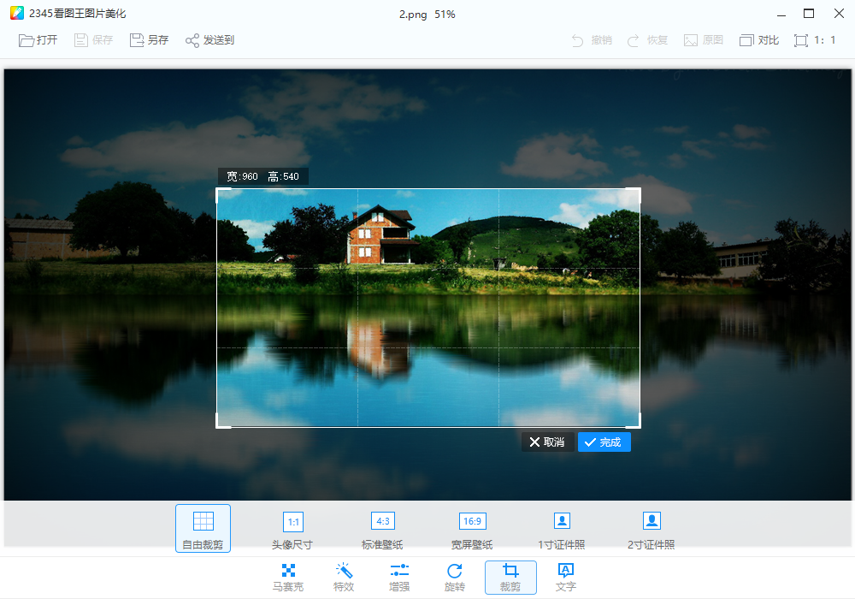Select the 1寸证件照 ID photo preset

coord(562,528)
